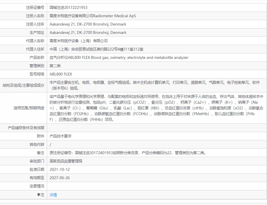Select agent name 雷度米特医疗设备（上海）有限公司
This screenshot has width=267, height=205.
pos(79,41)
